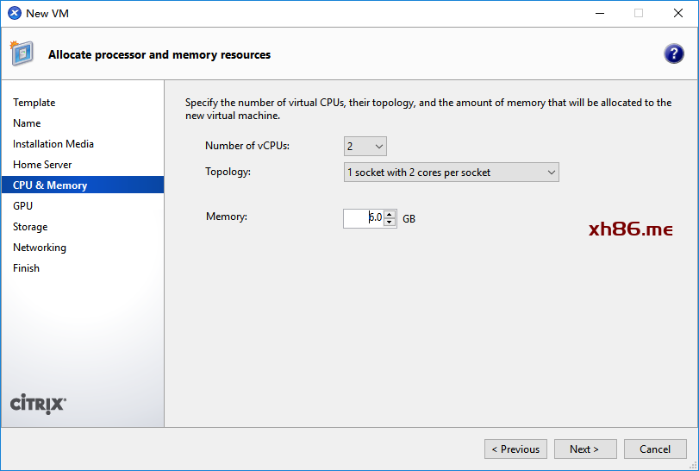Click the New VM wizard header icon
This screenshot has height=471, width=699.
(22, 53)
